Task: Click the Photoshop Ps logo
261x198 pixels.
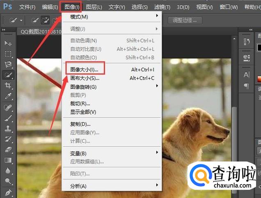Action: pyautogui.click(x=8, y=7)
